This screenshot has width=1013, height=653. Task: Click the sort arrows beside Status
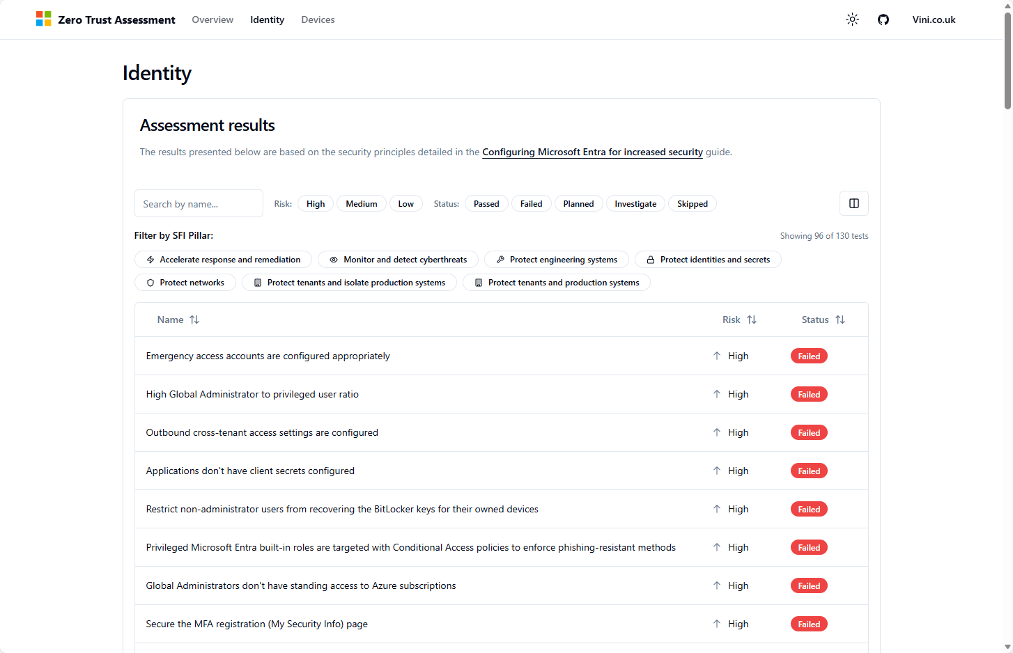click(840, 320)
